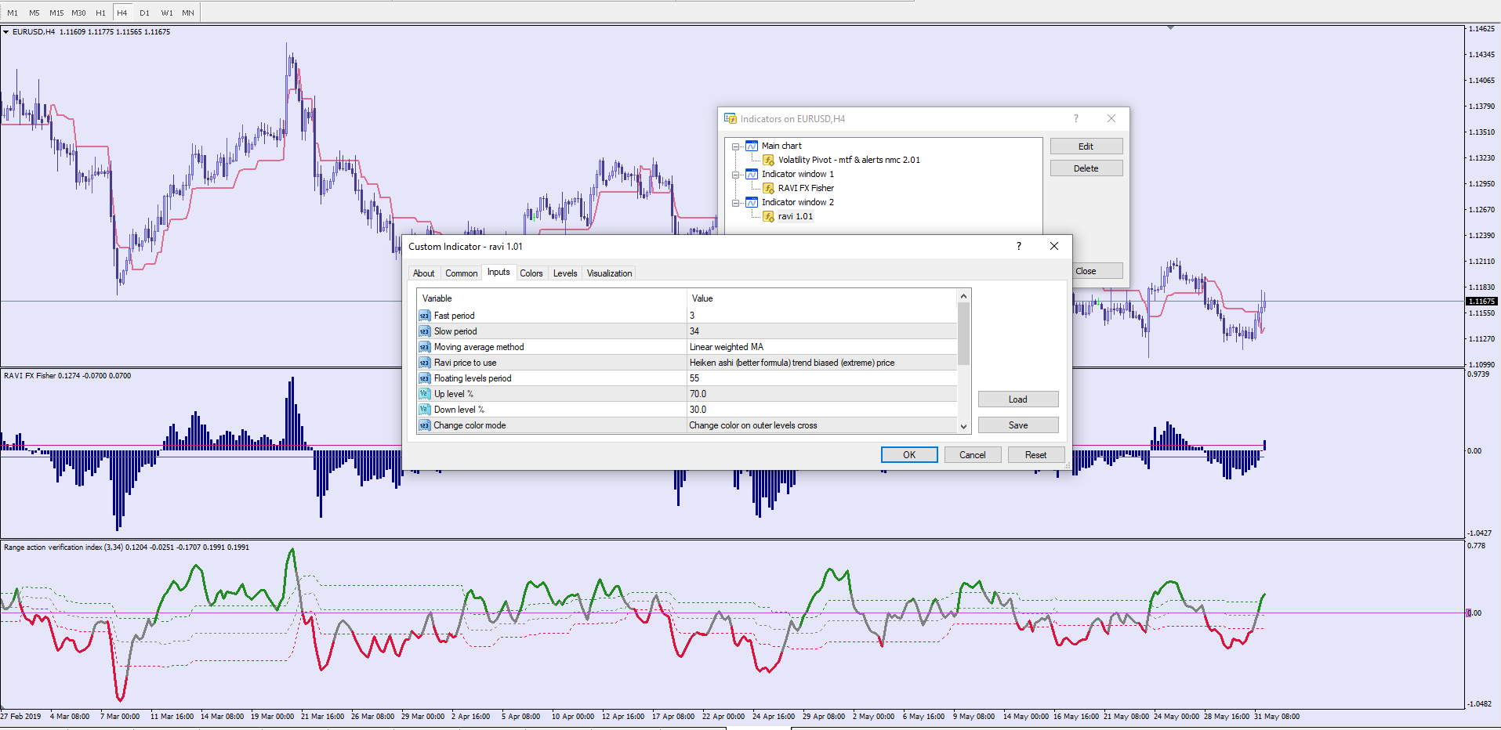1501x730 pixels.
Task: Click the Fast period variable icon
Action: tap(424, 316)
